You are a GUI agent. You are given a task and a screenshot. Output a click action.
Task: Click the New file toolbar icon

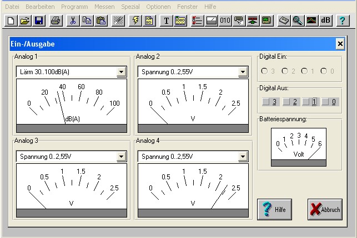11,20
